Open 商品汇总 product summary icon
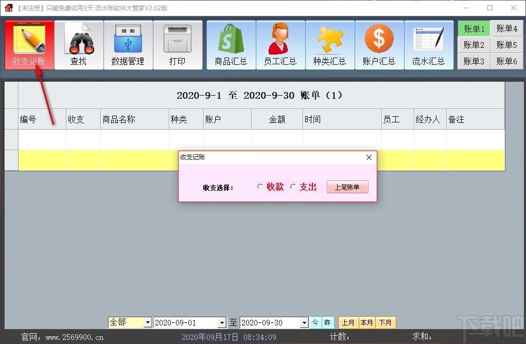This screenshot has width=526, height=344. (231, 44)
